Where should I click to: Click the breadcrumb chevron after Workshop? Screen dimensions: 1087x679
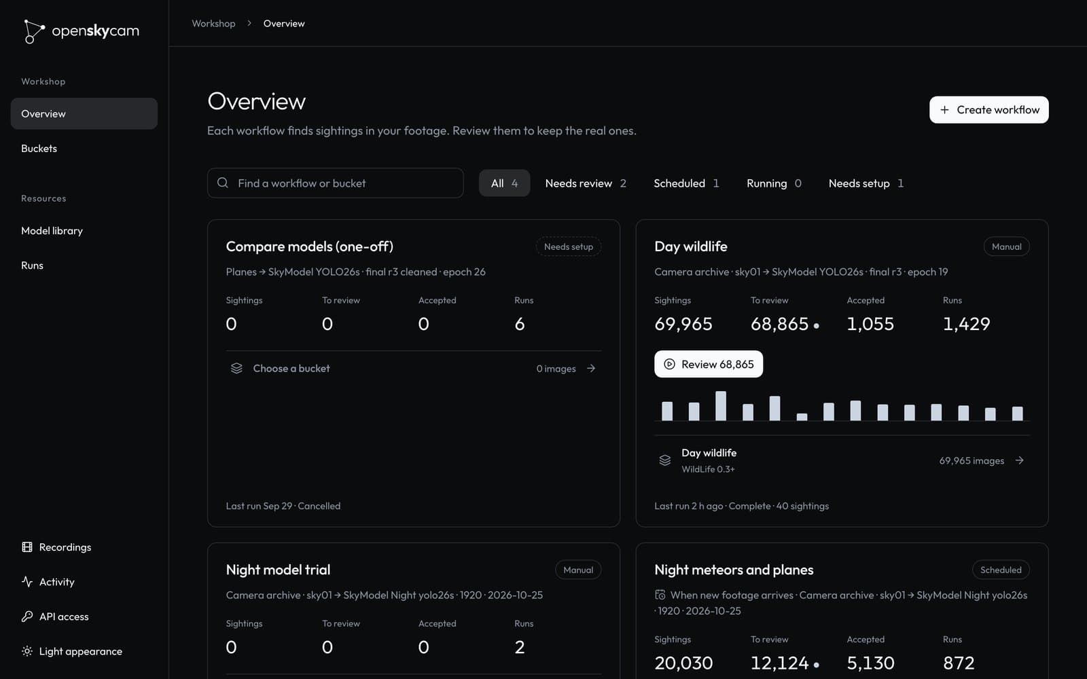(249, 23)
